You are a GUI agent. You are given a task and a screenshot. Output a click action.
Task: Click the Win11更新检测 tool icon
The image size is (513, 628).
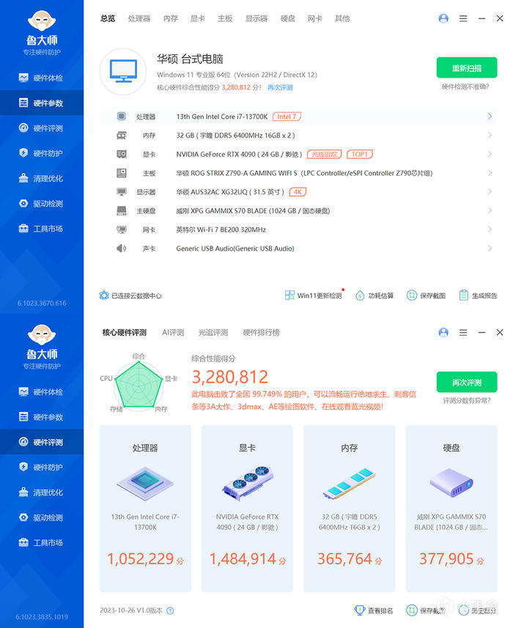click(x=289, y=295)
